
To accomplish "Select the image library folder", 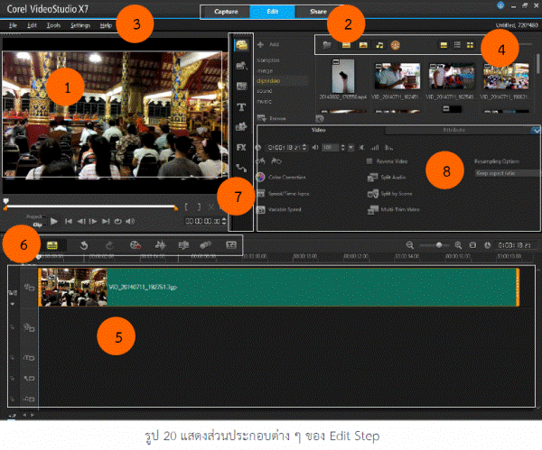I will pyautogui.click(x=265, y=70).
